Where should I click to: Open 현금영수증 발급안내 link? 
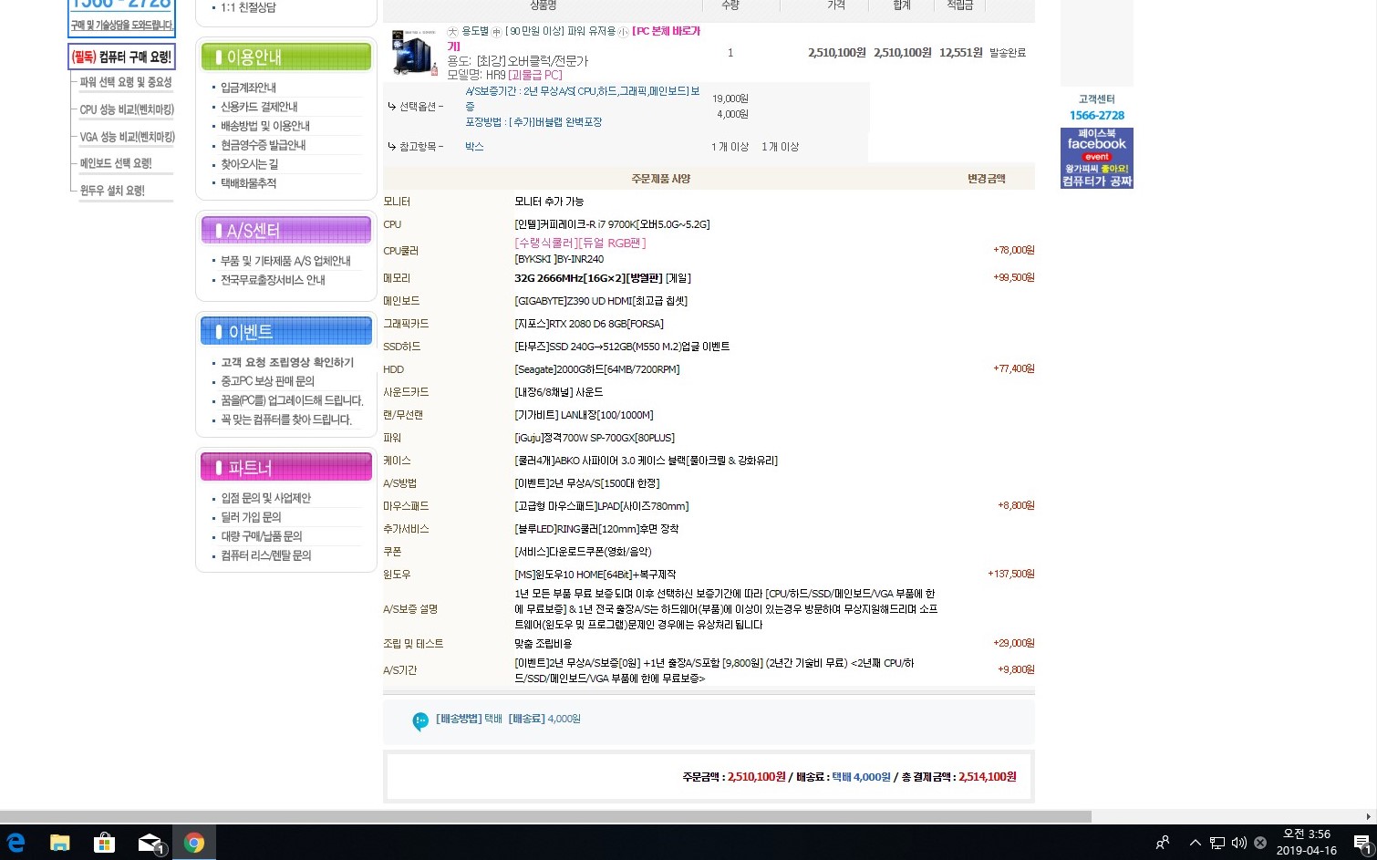tap(264, 145)
